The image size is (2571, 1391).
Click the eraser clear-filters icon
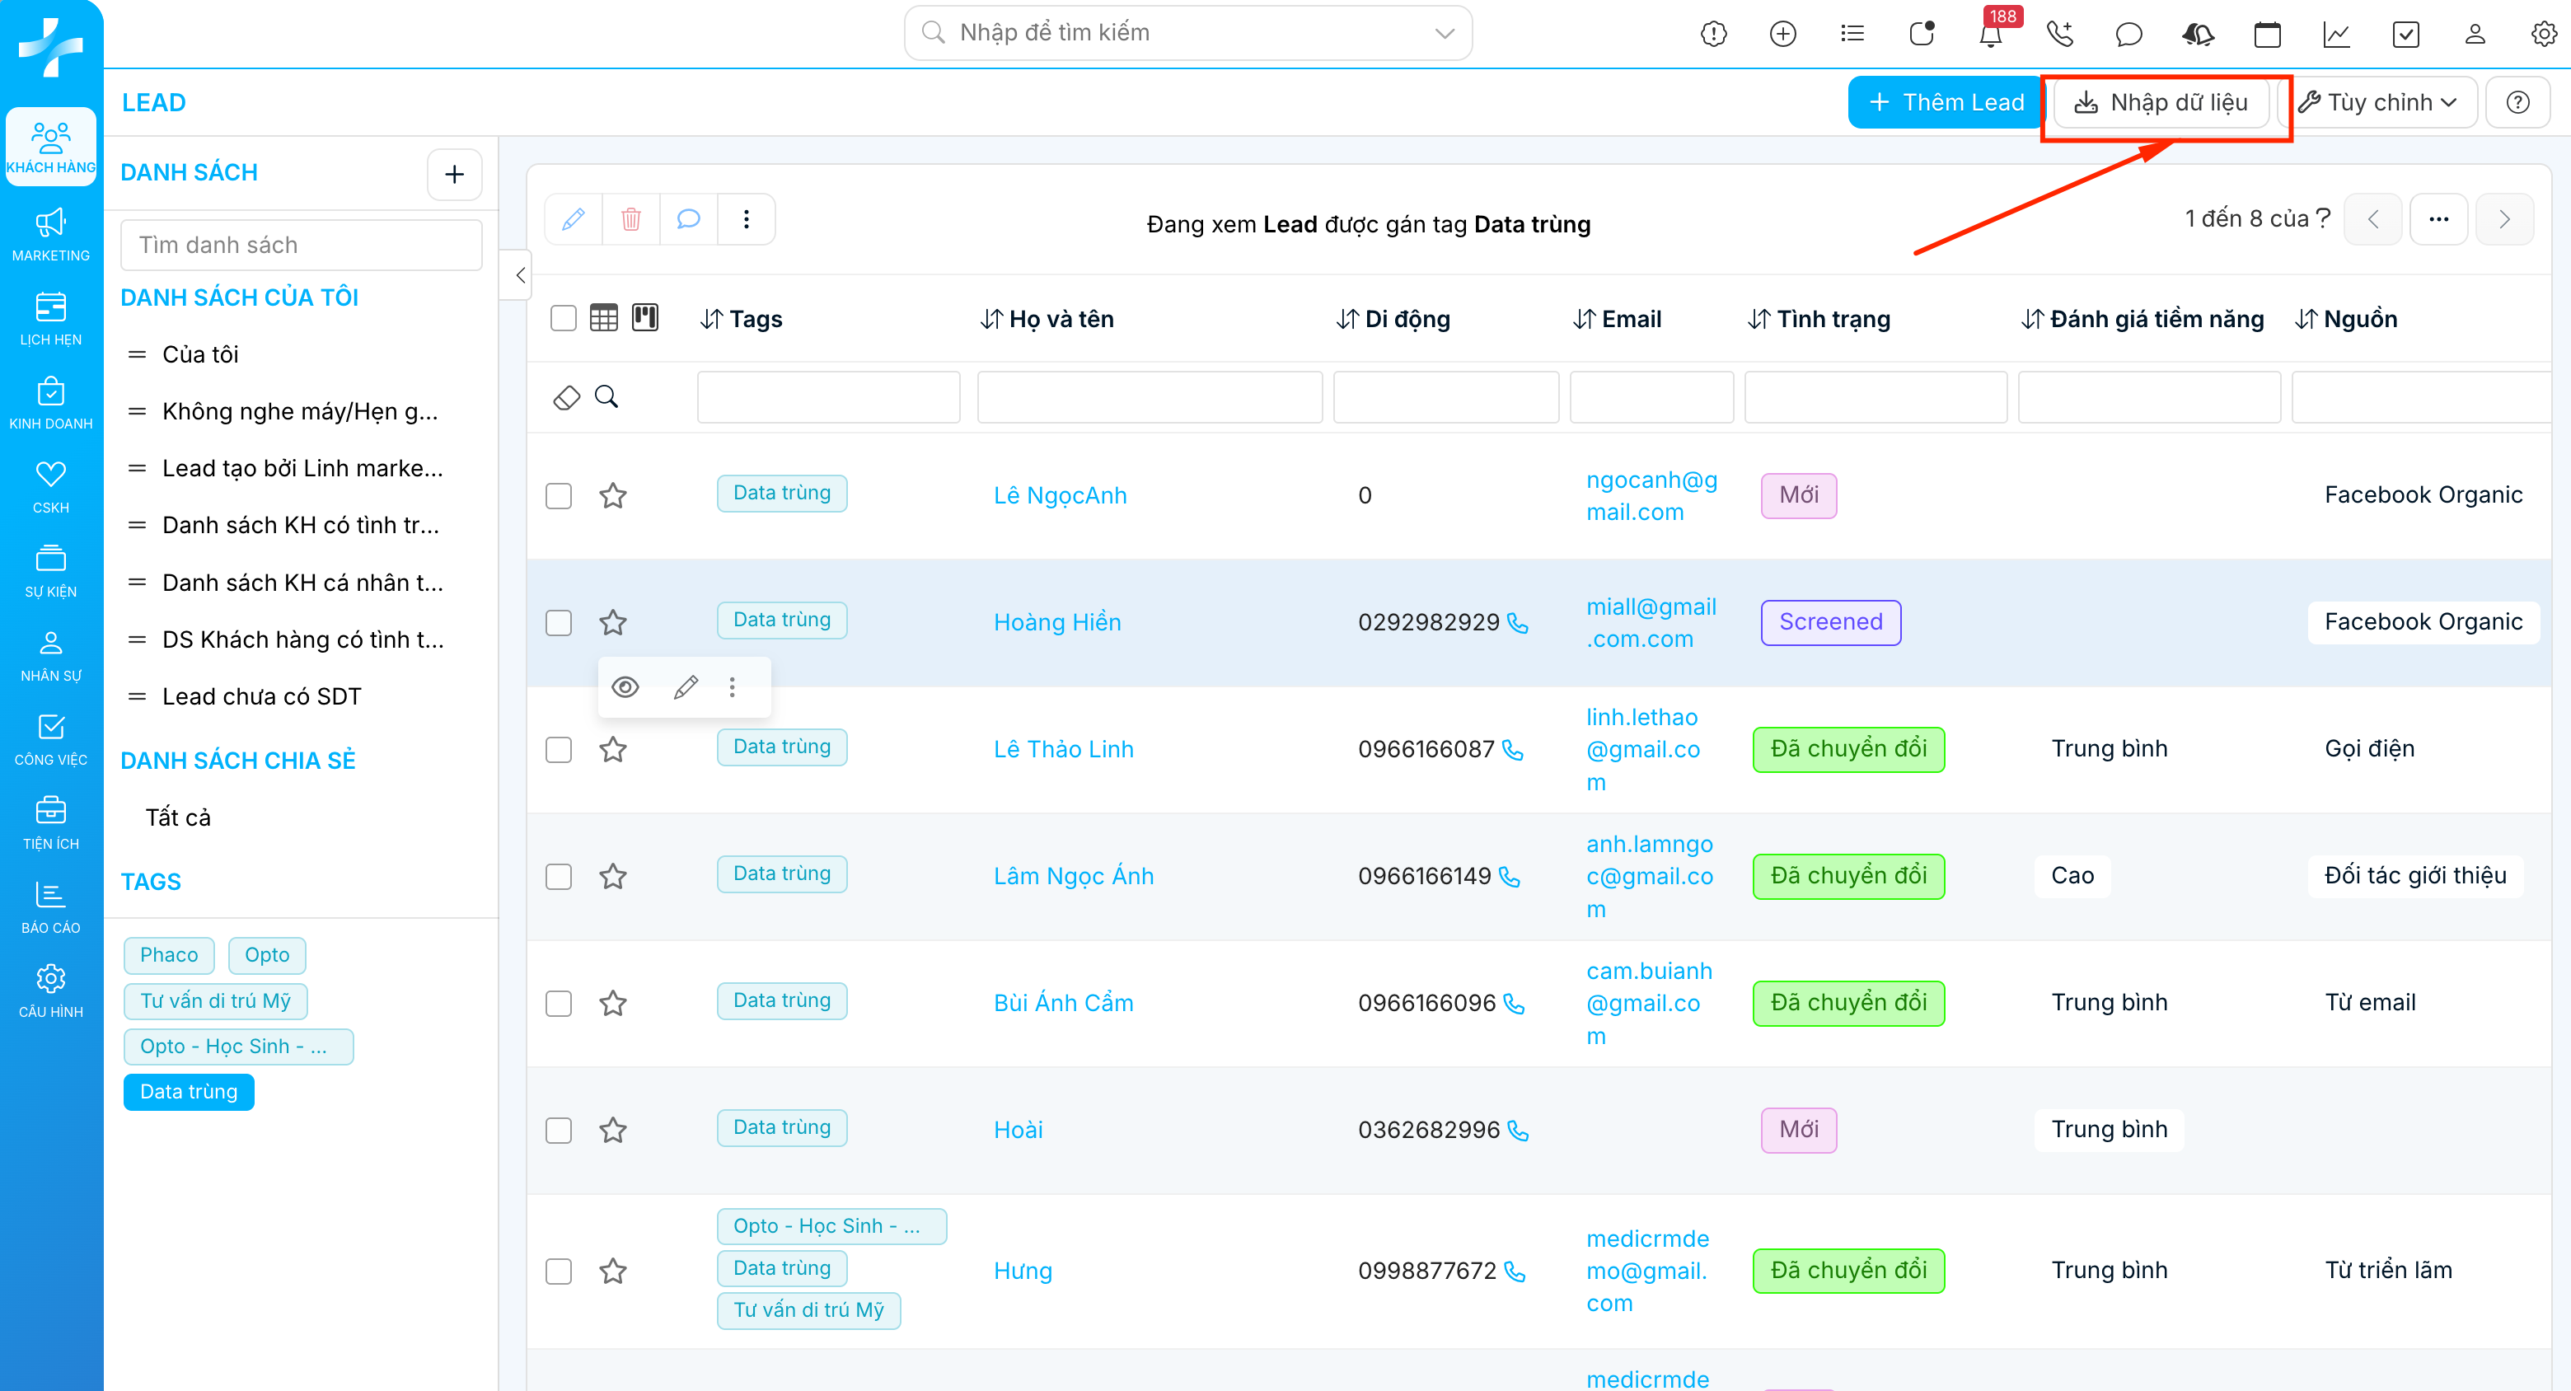pos(566,397)
